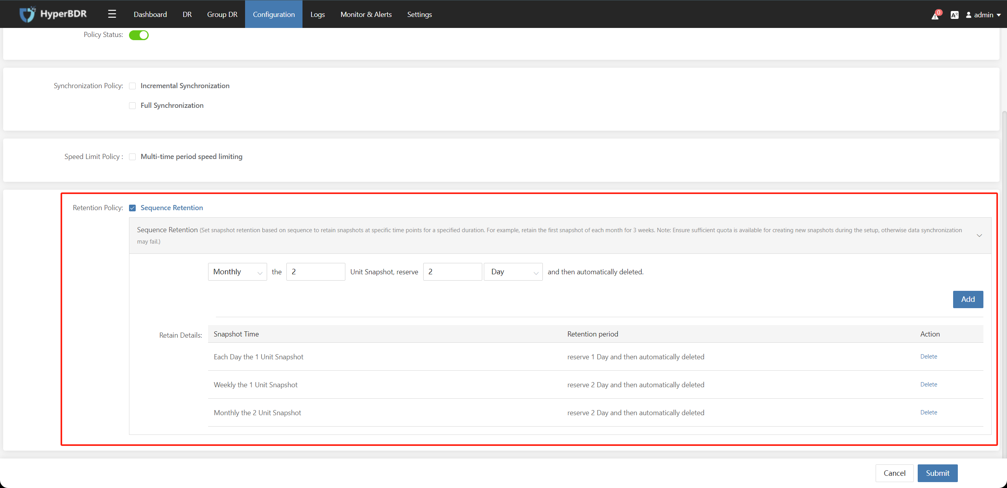The width and height of the screenshot is (1007, 488).
Task: Open Monitor & Alerts menu
Action: coord(366,14)
